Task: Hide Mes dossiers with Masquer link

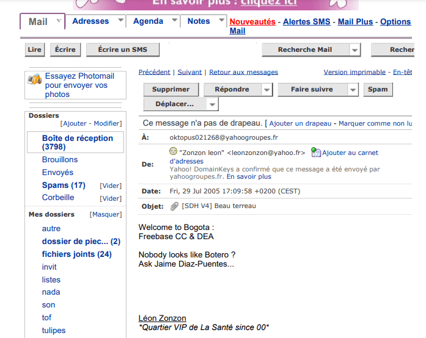Action: tap(106, 215)
